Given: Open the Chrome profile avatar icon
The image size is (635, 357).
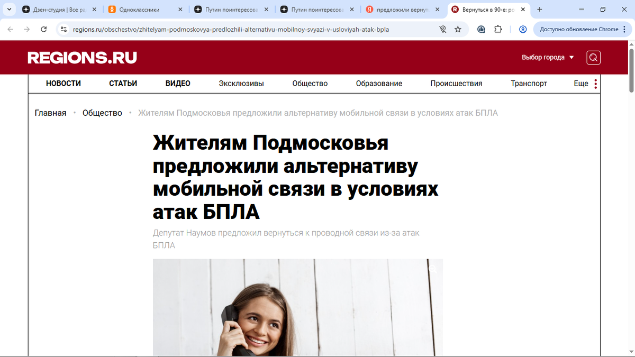Looking at the screenshot, I should (x=523, y=30).
